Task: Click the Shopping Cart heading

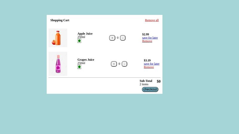Action: click(x=60, y=20)
